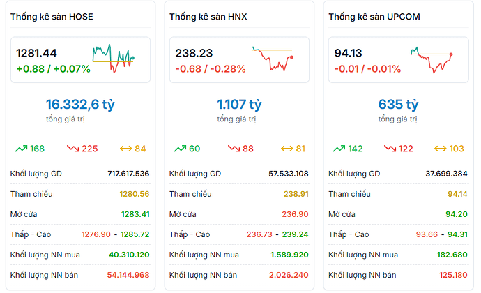Click the HOSE advancers green up-arrow icon
The image size is (481, 293).
tap(20, 149)
